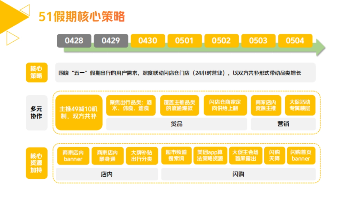
Task: Click the 0430 highlighted date block
Action: (148, 41)
